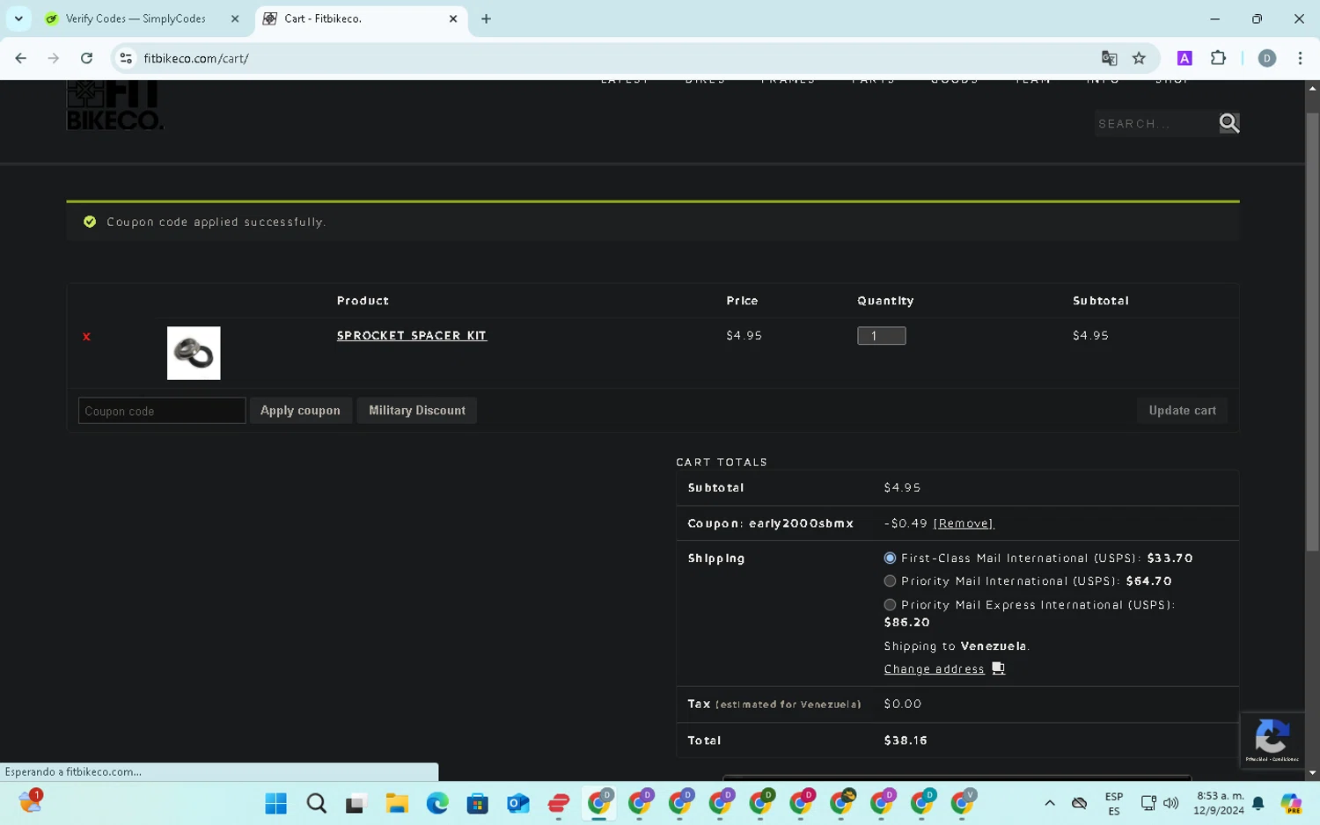
Task: Click the address bar URL fitbikeco.com/cart/
Action: point(196,58)
